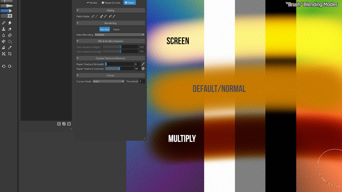Adjust the Paper Texture Contrast slider
This screenshot has width=342, height=192.
click(x=119, y=69)
